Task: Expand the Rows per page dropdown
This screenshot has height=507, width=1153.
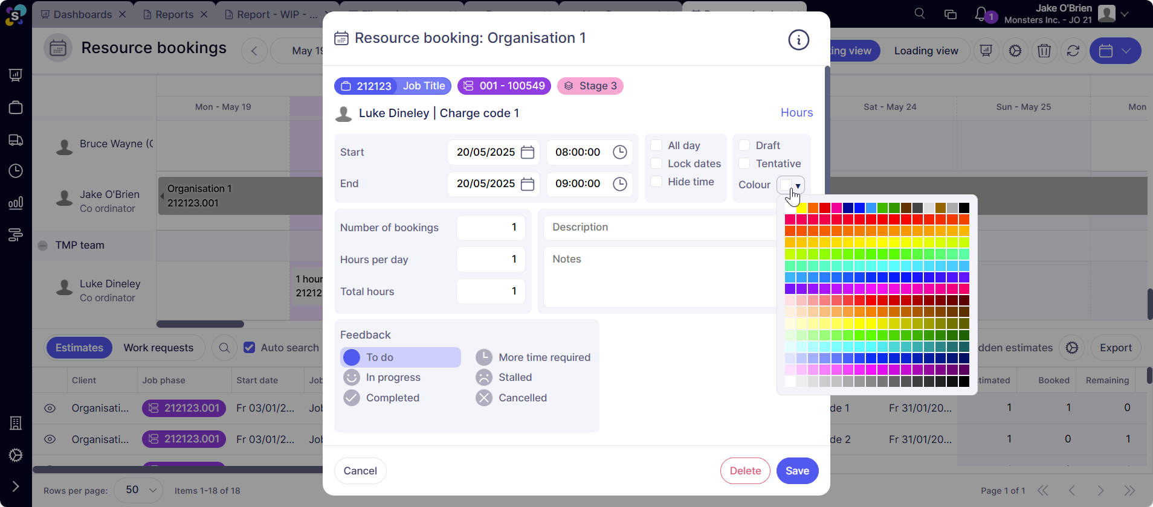Action: (x=138, y=490)
